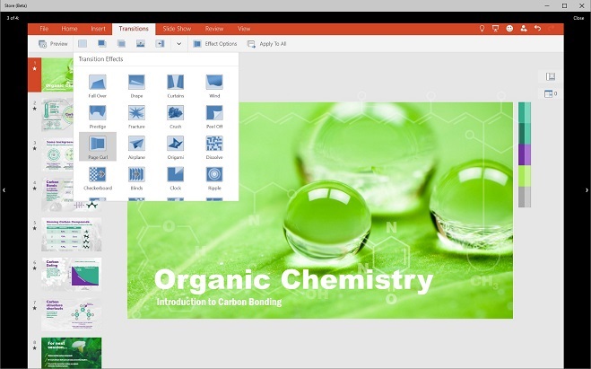
Task: Select the Prestige transition
Action: click(97, 117)
